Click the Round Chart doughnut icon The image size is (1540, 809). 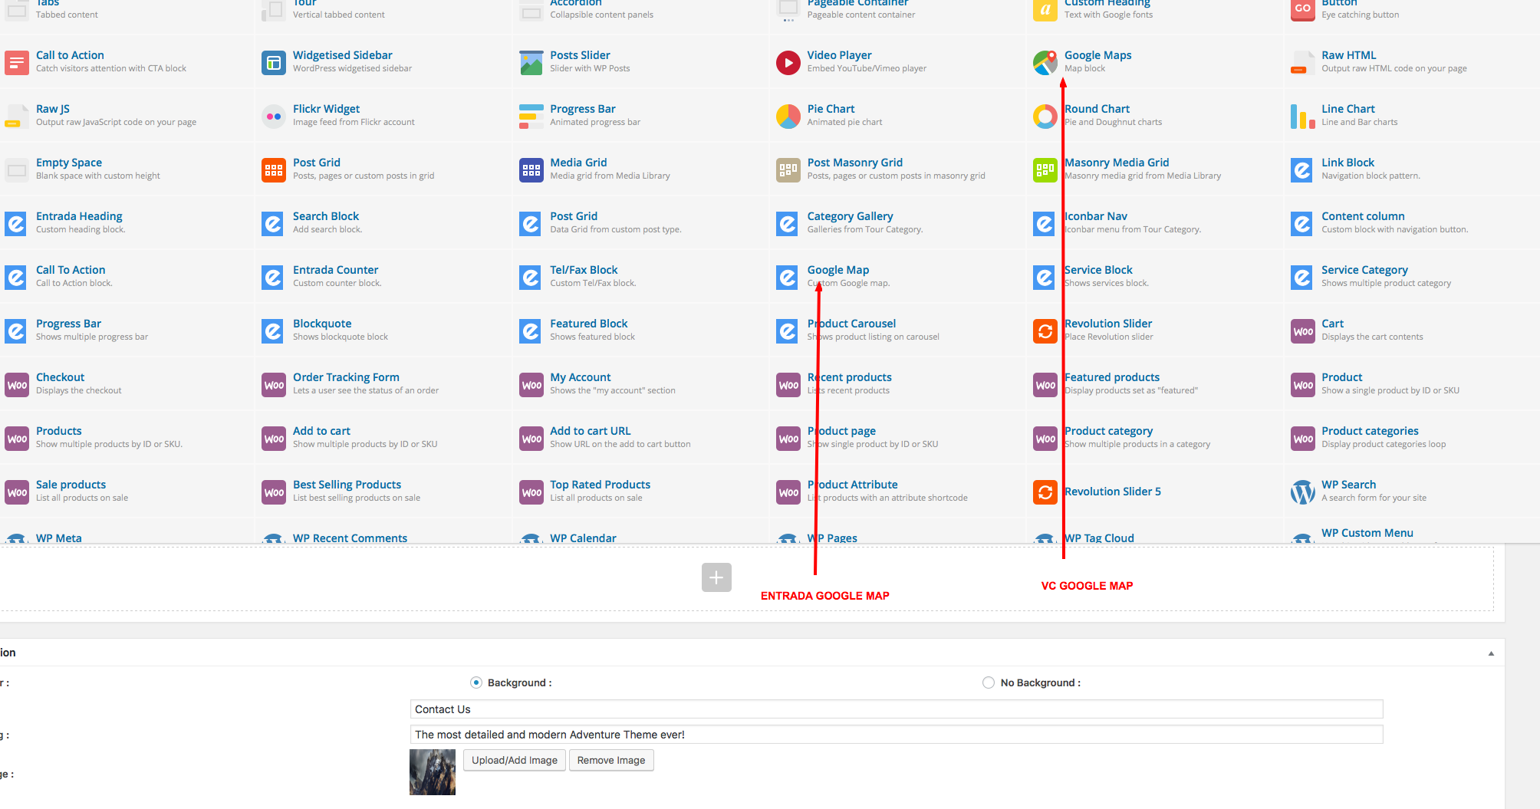[x=1045, y=116]
